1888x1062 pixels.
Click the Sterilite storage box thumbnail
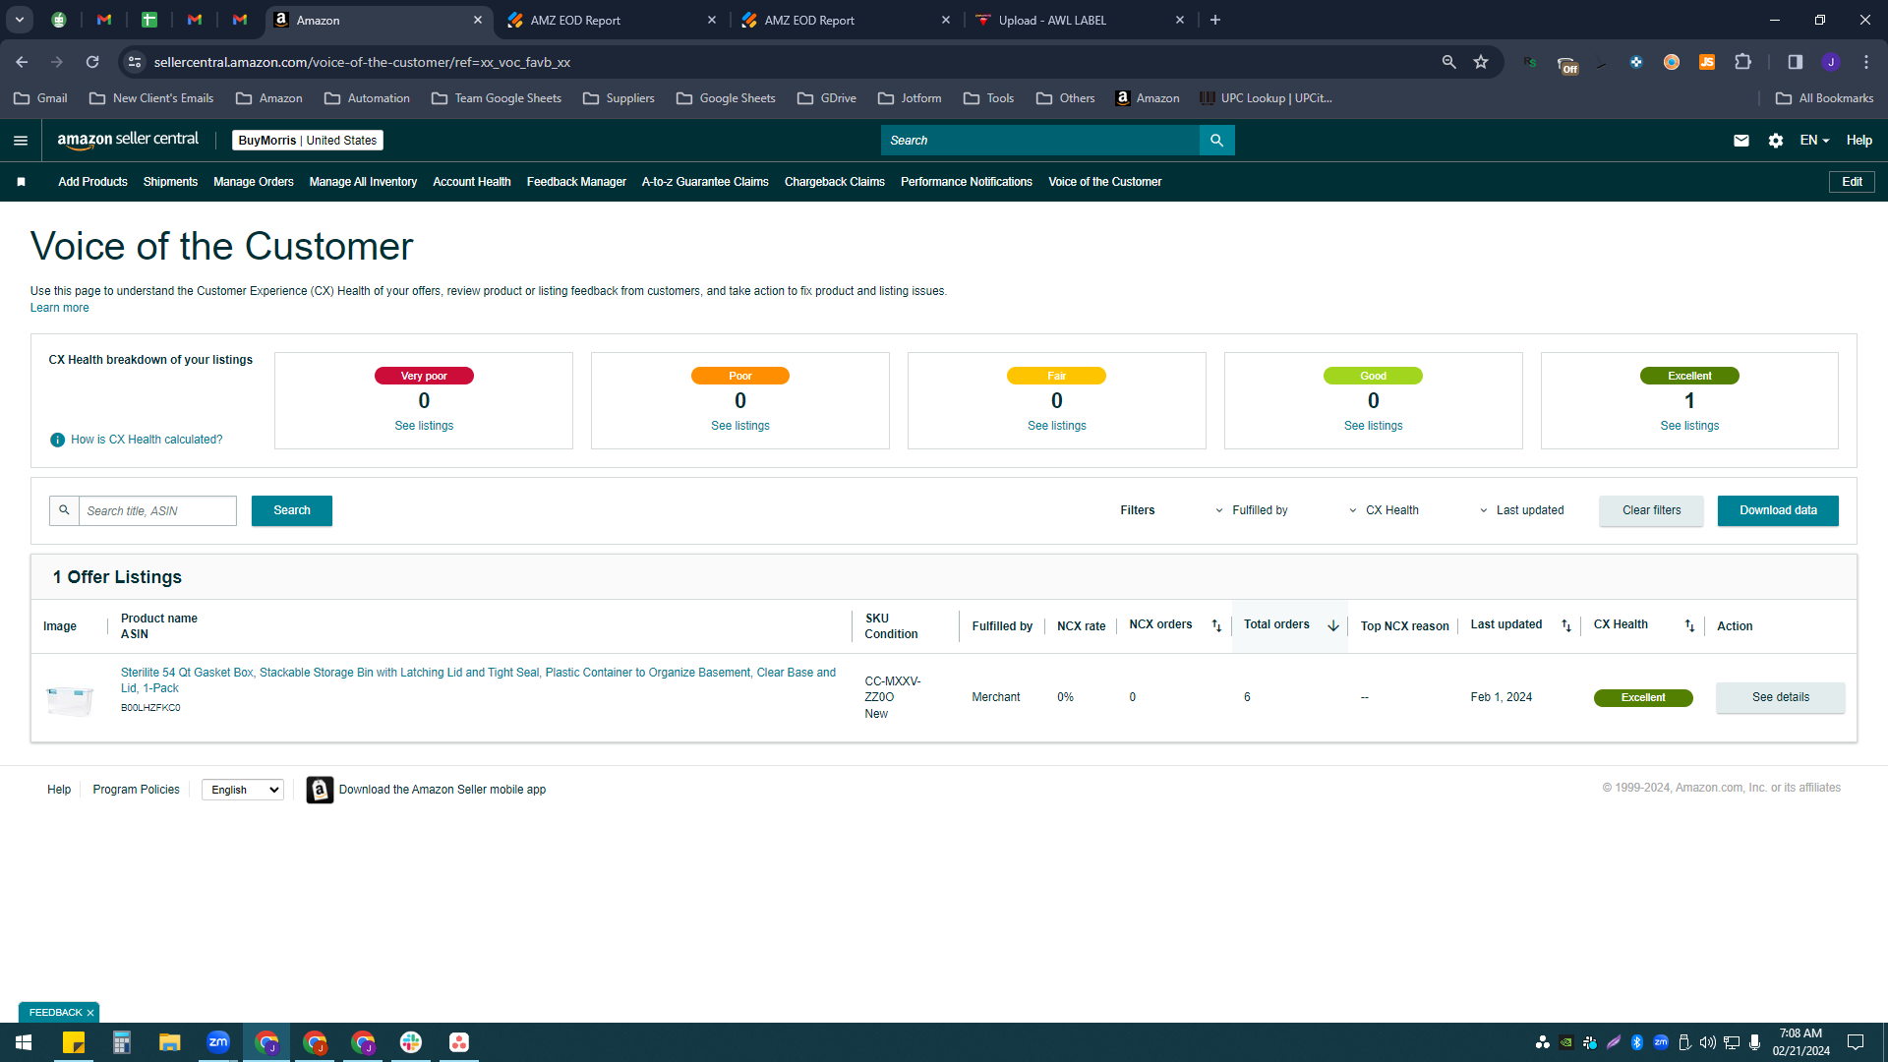[x=70, y=700]
